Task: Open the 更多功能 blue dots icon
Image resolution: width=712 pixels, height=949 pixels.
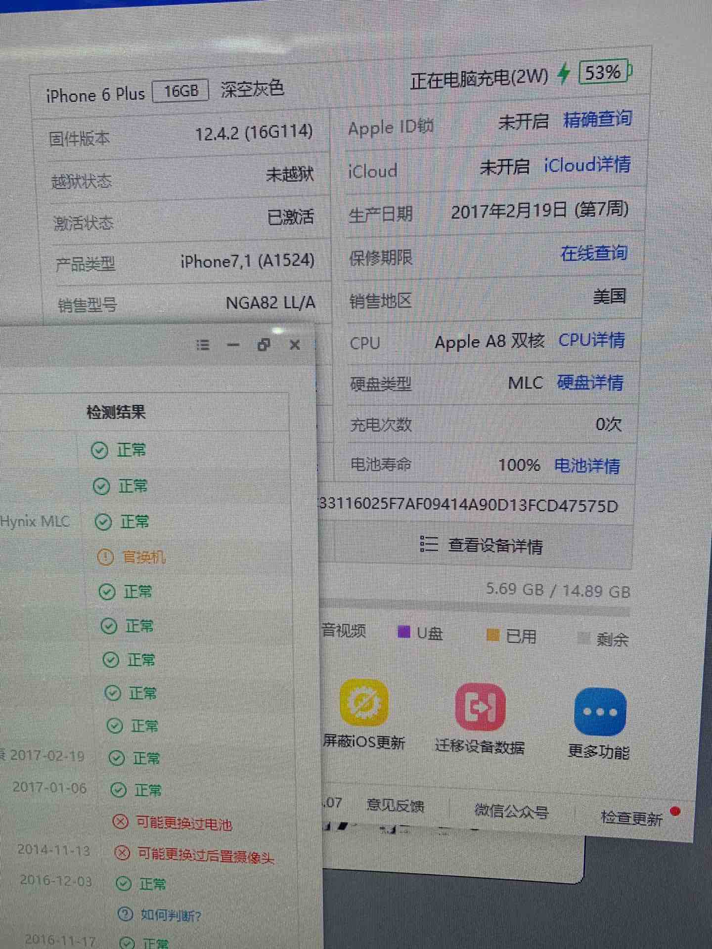Action: tap(600, 712)
